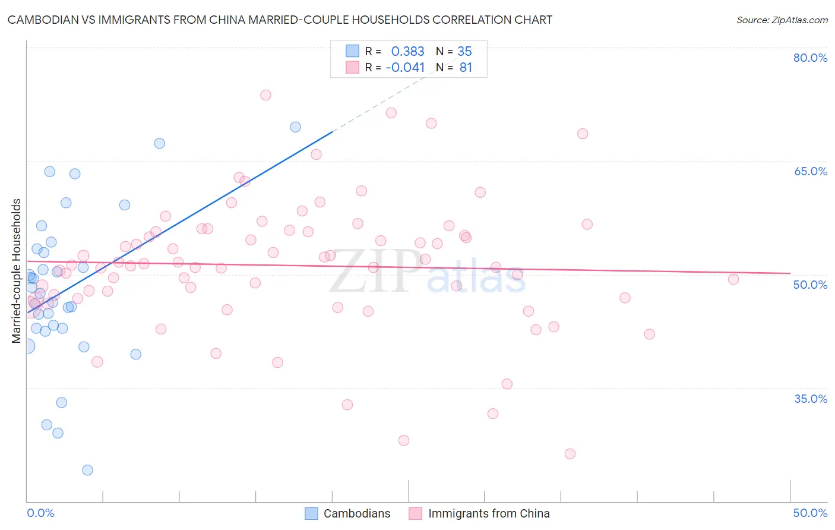Click the N value 81 in legend
This screenshot has width=835, height=530.
pyautogui.click(x=466, y=67)
